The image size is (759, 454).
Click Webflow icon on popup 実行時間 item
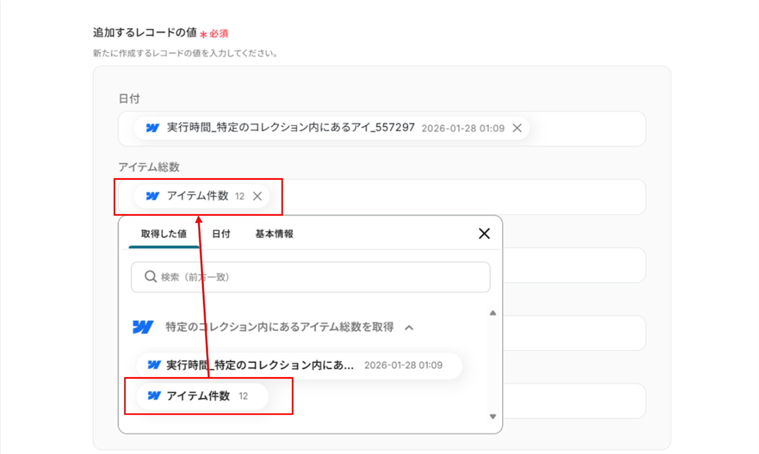coord(154,365)
